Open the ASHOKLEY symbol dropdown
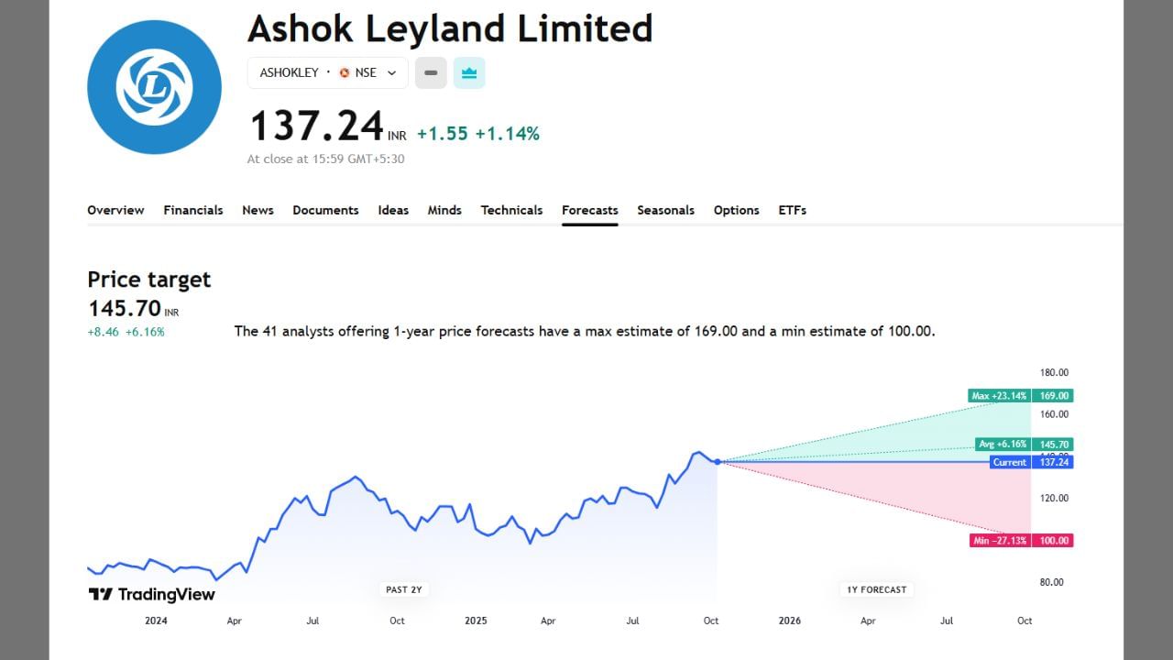This screenshot has width=1173, height=660. click(290, 72)
